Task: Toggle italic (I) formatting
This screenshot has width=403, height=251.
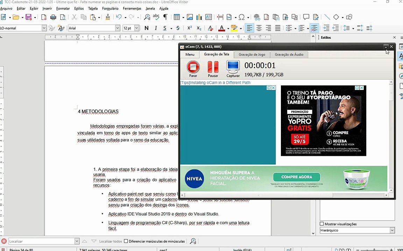Action: click(156, 28)
